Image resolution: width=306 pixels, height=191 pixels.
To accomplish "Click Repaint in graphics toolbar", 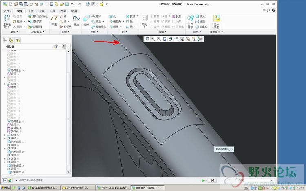I will pyautogui.click(x=165, y=39).
